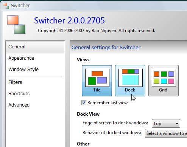This screenshot has height=147, width=187.
Task: Click the 'Behavior of docked windows:' label
Action: point(112,133)
